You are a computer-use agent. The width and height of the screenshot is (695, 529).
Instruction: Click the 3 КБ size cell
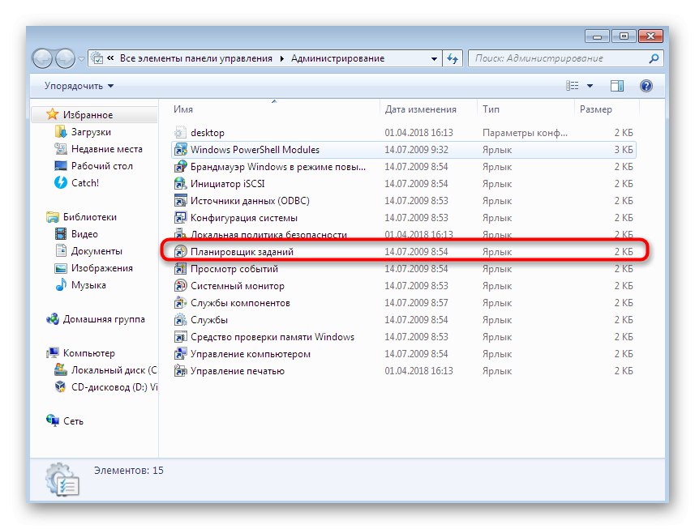[623, 150]
